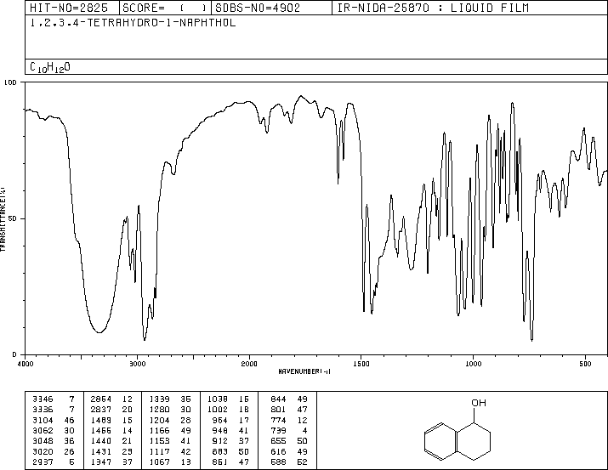Select peak table entry 3336

pyautogui.click(x=43, y=409)
